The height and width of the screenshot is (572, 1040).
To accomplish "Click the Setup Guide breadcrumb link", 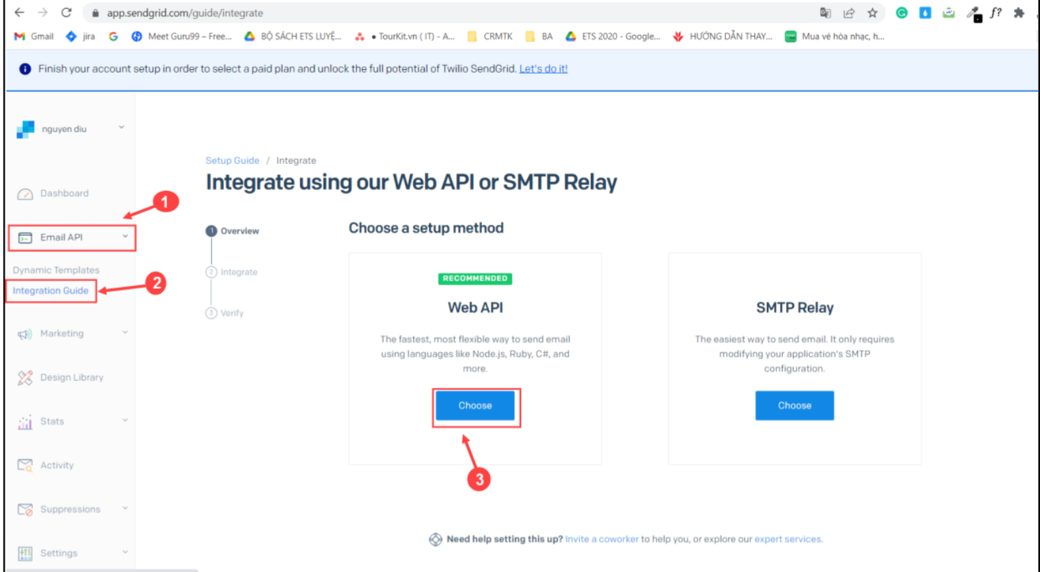I will tap(232, 160).
